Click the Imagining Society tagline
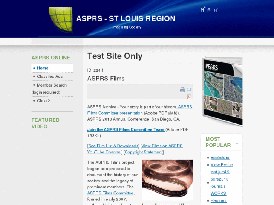 click(127, 27)
